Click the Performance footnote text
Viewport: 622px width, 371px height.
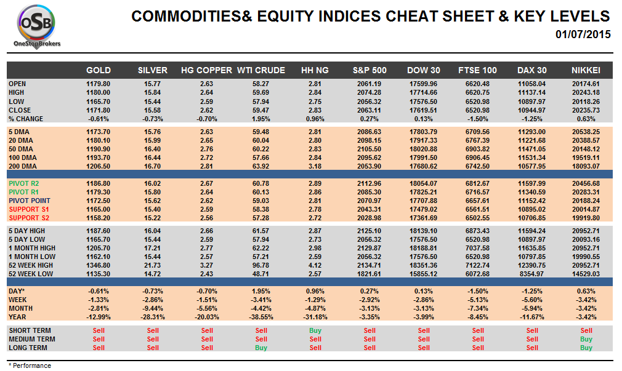30,365
